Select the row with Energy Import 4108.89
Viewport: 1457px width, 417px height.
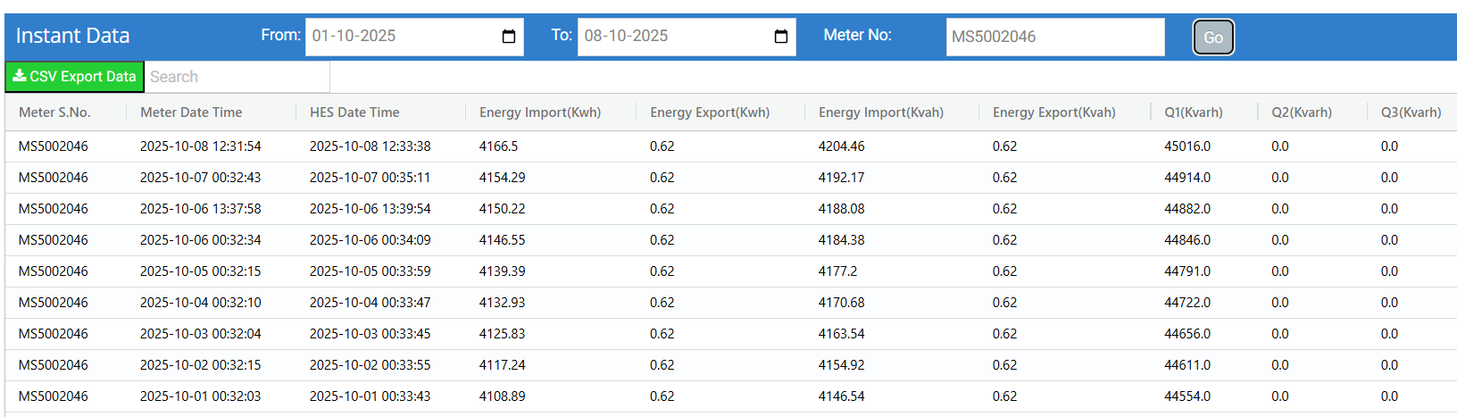click(503, 396)
